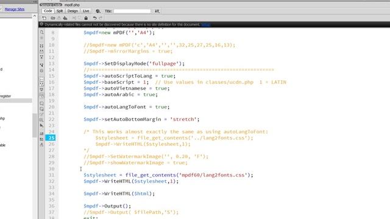Open the Open Documents list icon

click(x=42, y=32)
